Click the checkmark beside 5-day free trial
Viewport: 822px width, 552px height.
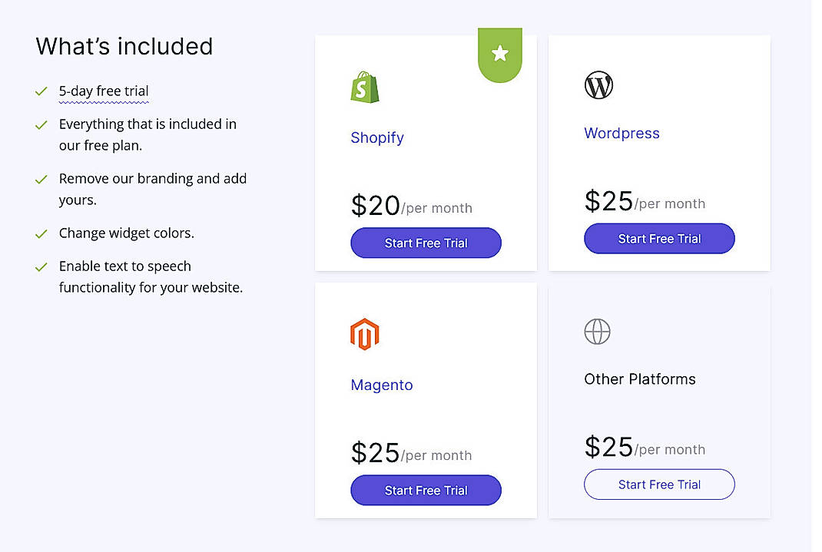click(41, 91)
